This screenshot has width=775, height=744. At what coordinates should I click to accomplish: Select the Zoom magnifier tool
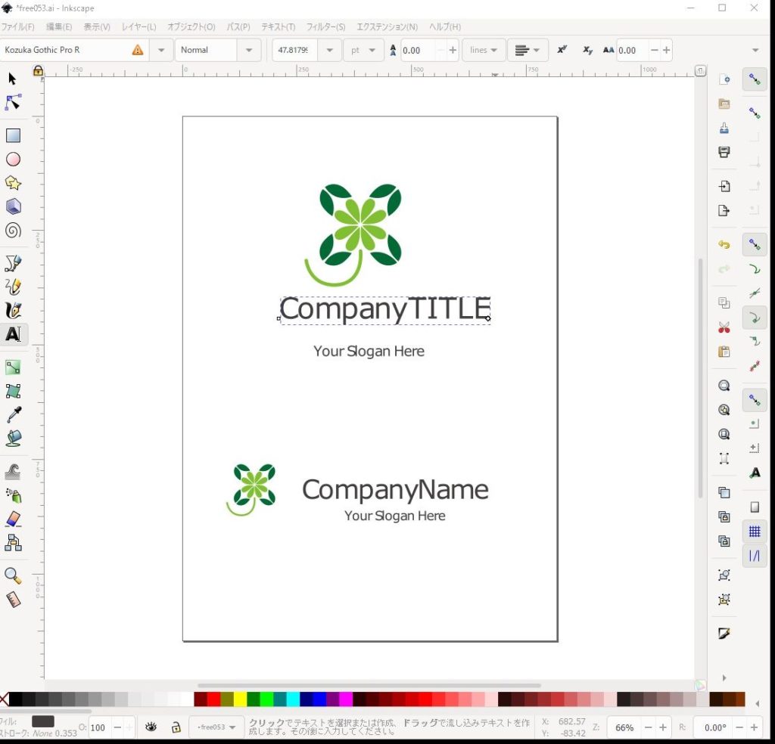[x=13, y=575]
